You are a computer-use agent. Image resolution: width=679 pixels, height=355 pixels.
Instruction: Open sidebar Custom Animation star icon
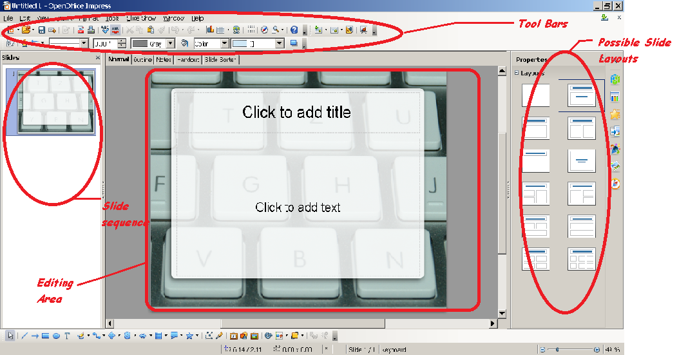[x=615, y=114]
